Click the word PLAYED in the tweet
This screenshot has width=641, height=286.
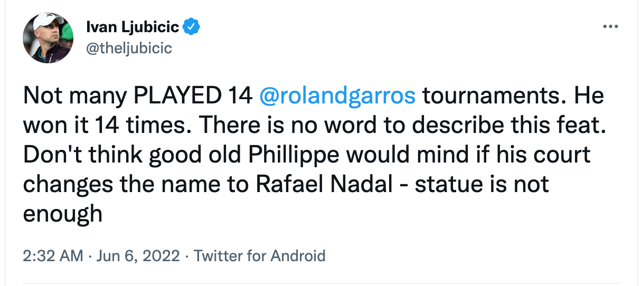pos(176,97)
